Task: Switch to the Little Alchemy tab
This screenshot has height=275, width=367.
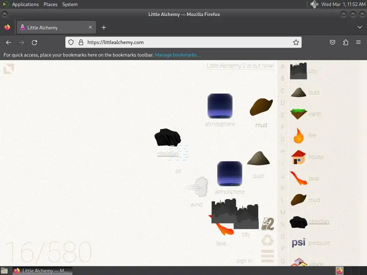Action: (x=56, y=27)
